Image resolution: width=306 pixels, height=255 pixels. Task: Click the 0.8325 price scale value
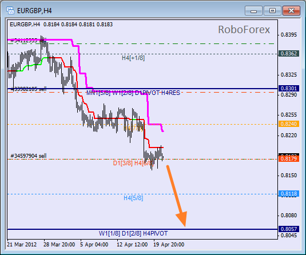click(289, 75)
